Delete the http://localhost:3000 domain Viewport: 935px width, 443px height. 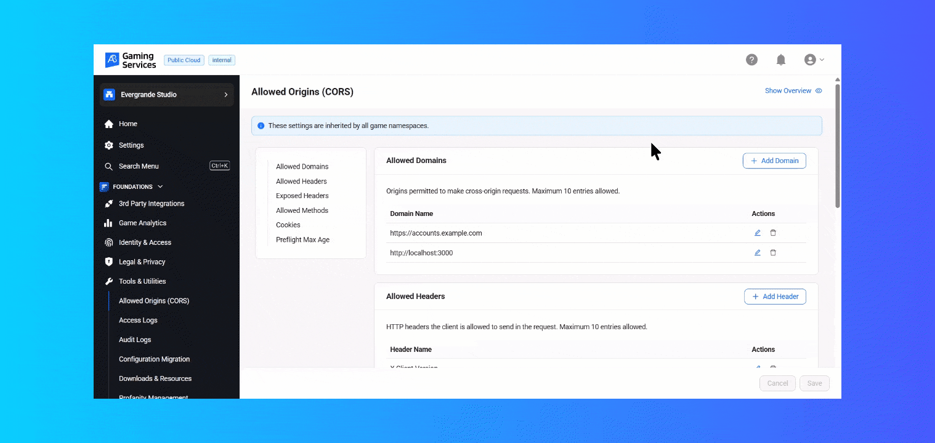[773, 253]
